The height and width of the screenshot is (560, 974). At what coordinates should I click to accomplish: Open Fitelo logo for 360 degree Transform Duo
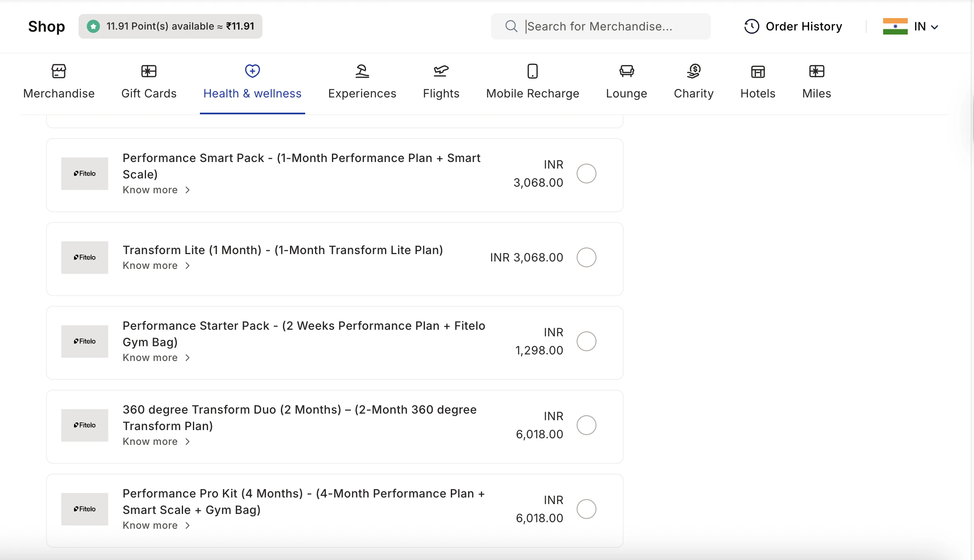point(85,425)
